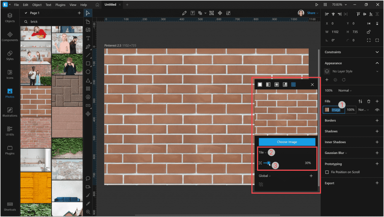The width and height of the screenshot is (384, 217).
Task: Open the Edit menu
Action: pyautogui.click(x=25, y=5)
